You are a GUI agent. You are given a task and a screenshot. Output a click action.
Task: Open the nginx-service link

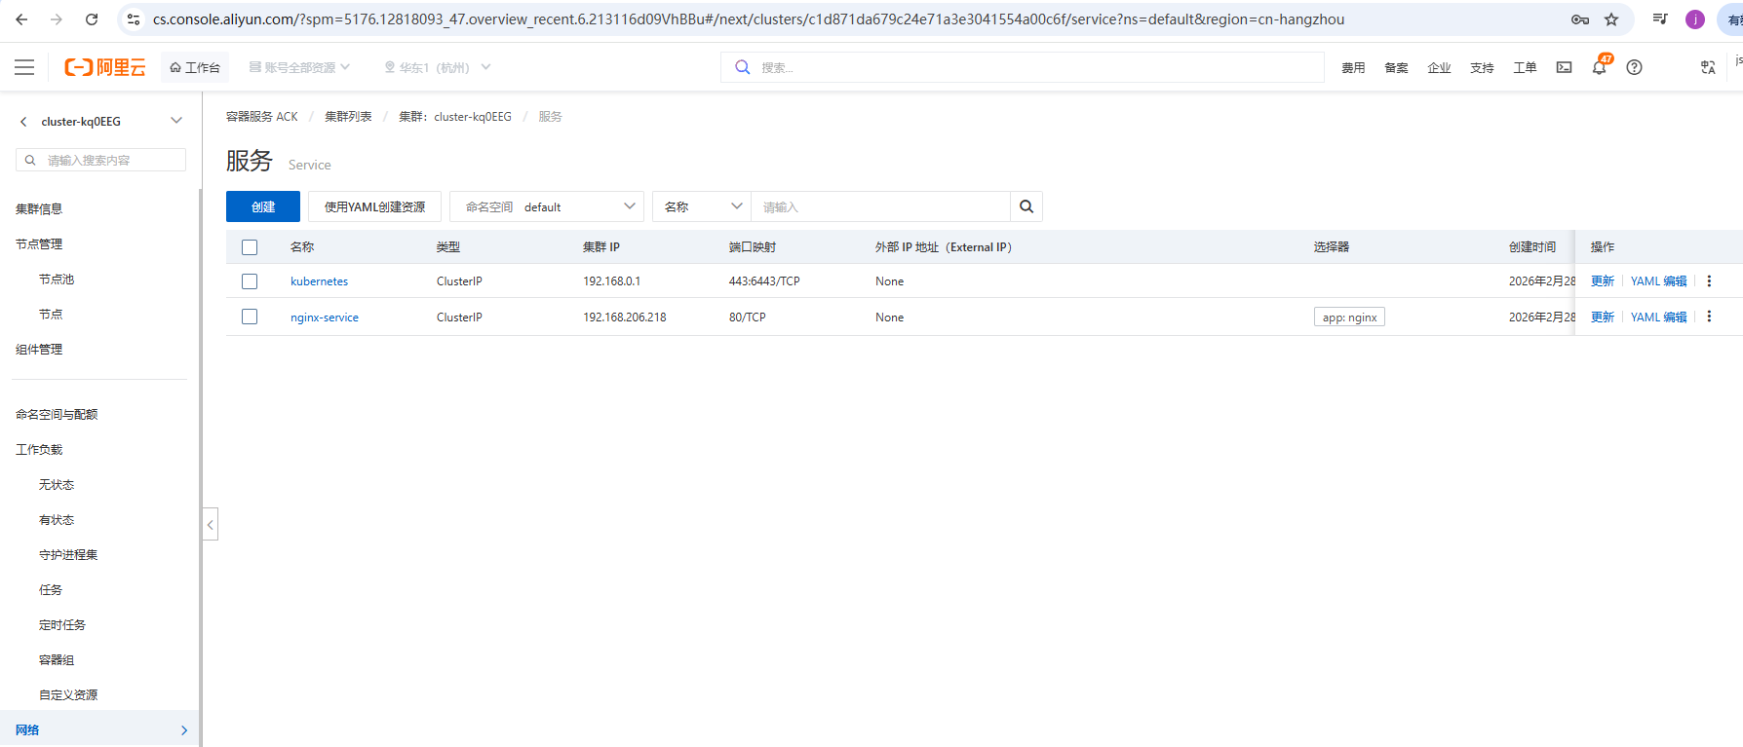click(x=325, y=317)
